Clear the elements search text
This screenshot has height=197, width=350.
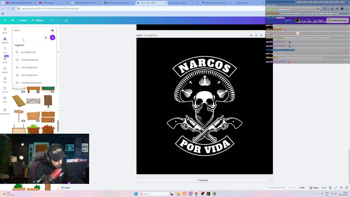tap(52, 30)
